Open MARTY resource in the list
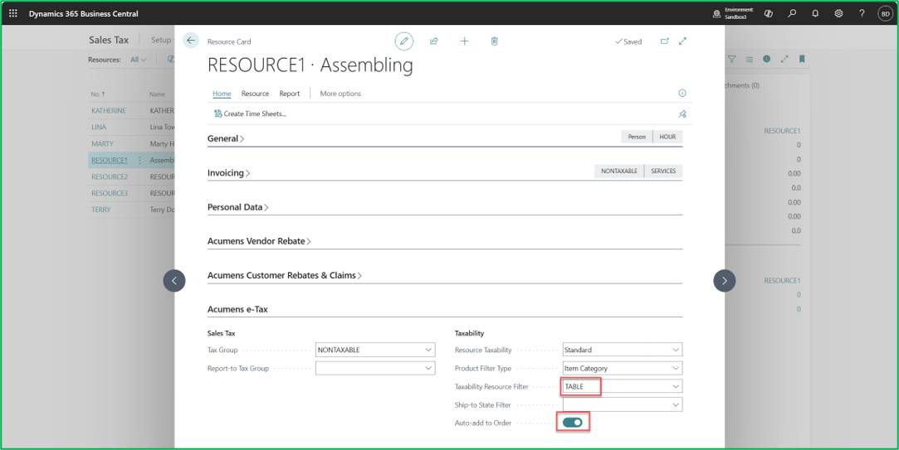Viewport: 899px width, 450px height. click(x=102, y=143)
